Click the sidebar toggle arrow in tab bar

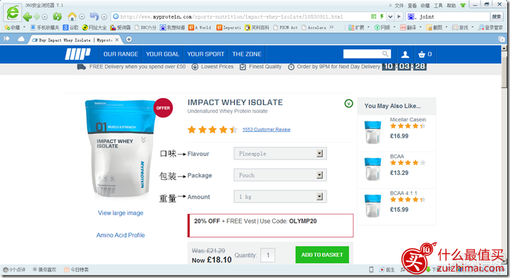[6, 39]
